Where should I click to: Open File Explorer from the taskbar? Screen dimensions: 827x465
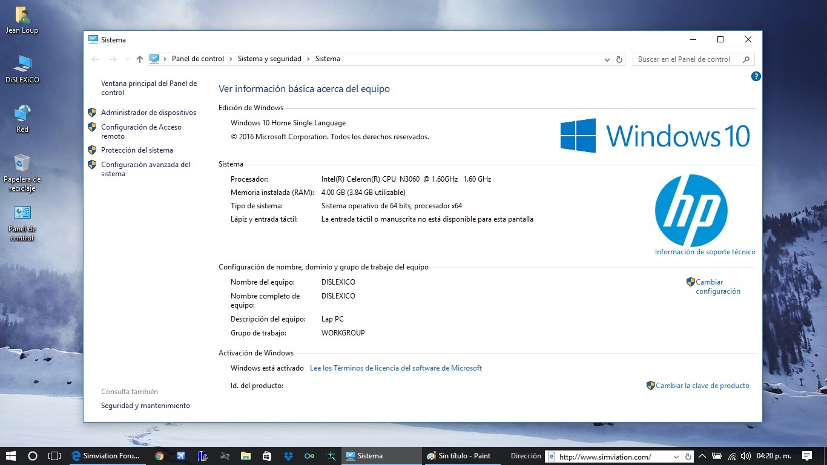click(x=246, y=456)
